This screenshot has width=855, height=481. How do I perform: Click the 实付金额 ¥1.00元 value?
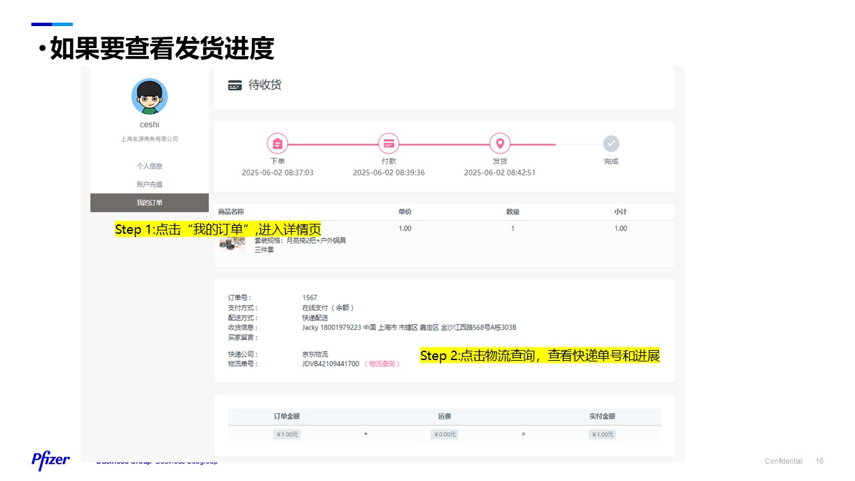[x=602, y=434]
